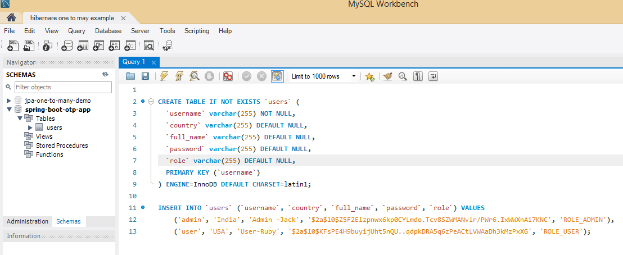Viewport: 623px width, 255px height.
Task: Rollback the transaction X icon
Action: click(x=261, y=76)
